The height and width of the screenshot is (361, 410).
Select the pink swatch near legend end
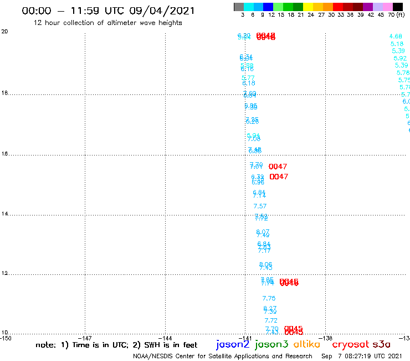pyautogui.click(x=387, y=7)
